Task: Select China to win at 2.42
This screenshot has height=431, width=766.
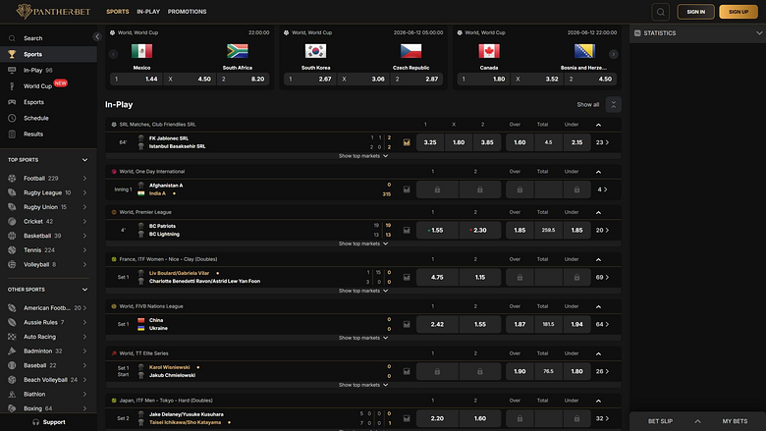Action: pos(437,325)
